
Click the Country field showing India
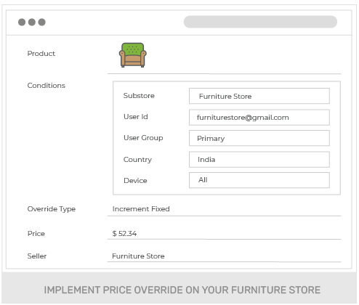tap(259, 160)
